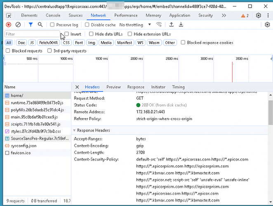Open the Application tab

point(180,16)
